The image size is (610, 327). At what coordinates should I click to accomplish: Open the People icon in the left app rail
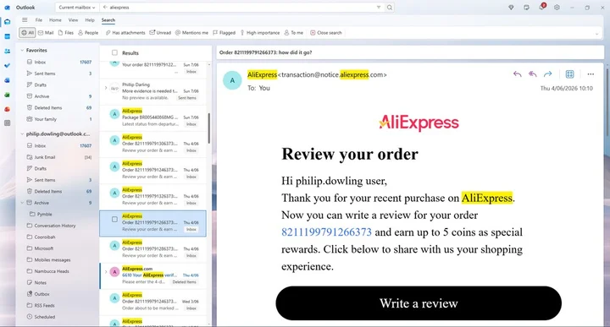pos(7,51)
